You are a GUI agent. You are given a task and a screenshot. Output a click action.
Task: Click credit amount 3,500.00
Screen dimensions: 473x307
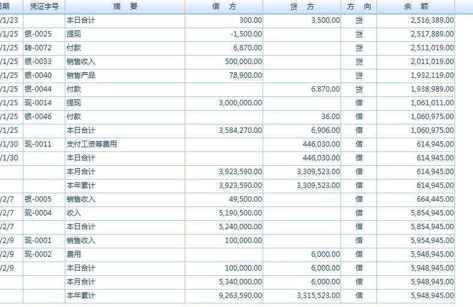click(326, 20)
